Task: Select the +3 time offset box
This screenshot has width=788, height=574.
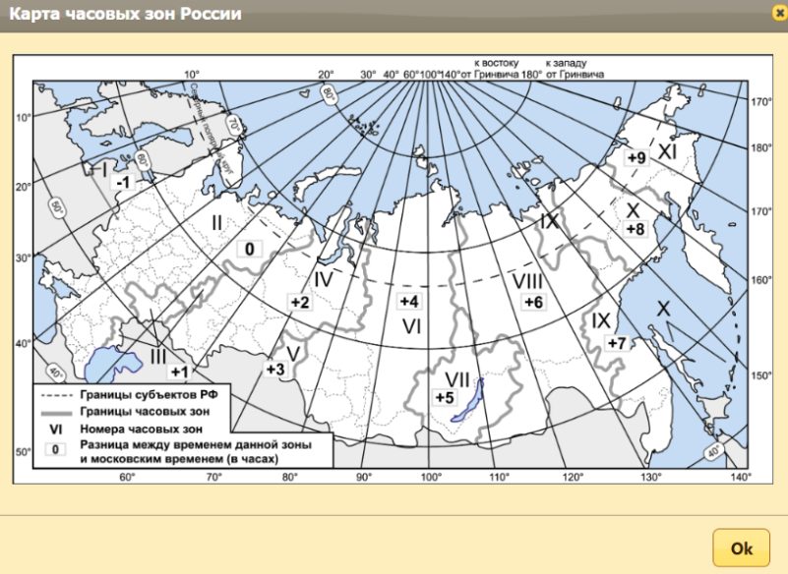Action: point(275,369)
